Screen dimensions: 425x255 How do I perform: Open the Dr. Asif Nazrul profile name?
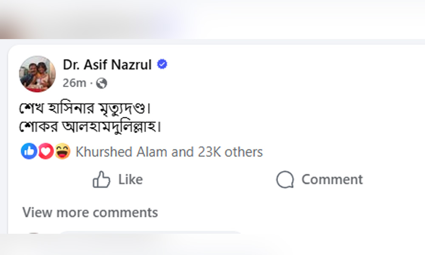click(107, 65)
